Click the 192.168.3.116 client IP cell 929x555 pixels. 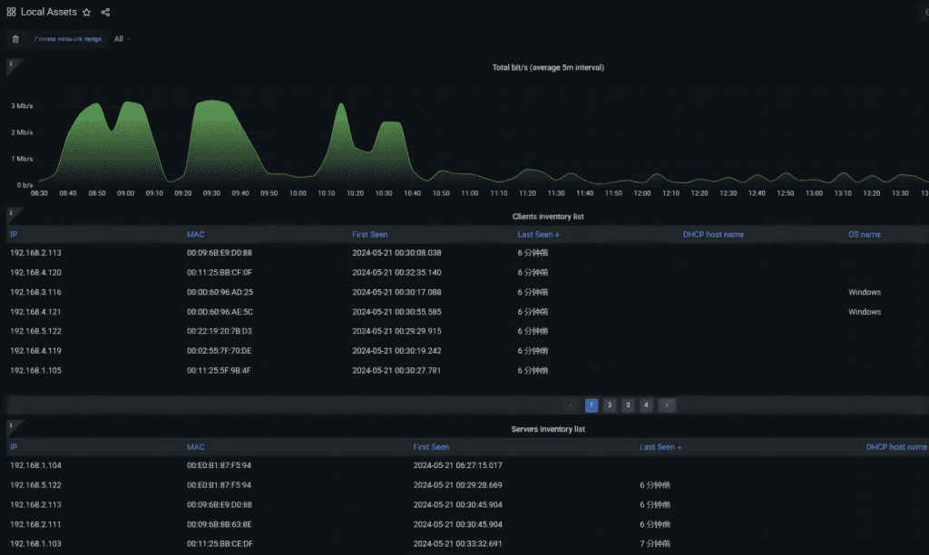pos(35,292)
